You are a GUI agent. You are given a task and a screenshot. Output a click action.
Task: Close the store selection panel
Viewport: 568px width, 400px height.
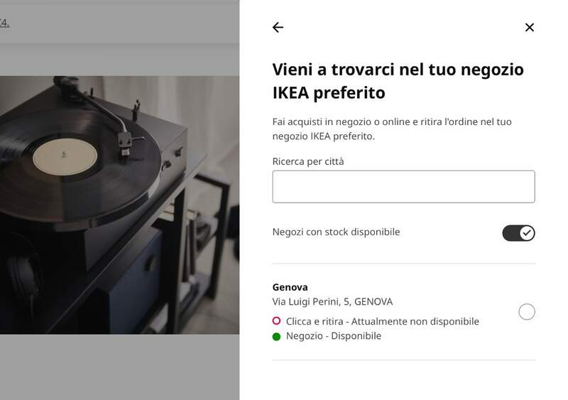(529, 27)
